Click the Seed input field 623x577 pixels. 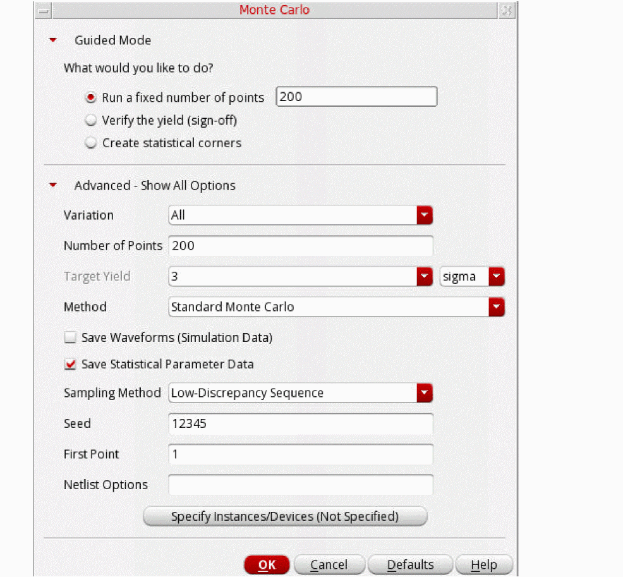[x=301, y=423]
